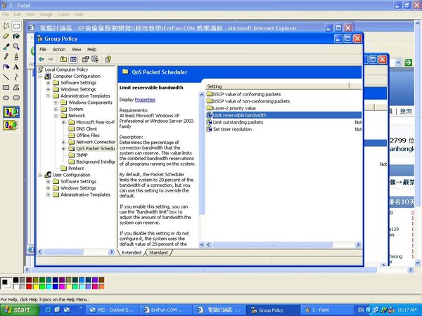This screenshot has height=316, width=422.
Task: Click the description pane scroll down arrow
Action: coord(201,244)
